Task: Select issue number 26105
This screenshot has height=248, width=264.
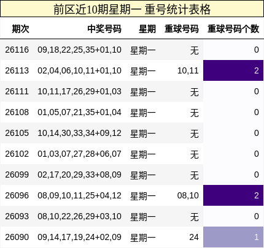Action: click(17, 133)
